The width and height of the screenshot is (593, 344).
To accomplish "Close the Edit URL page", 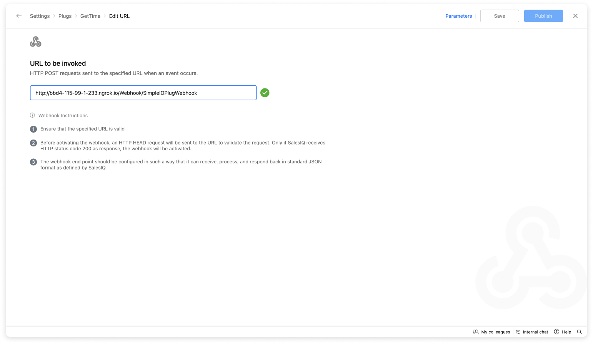I will point(575,16).
